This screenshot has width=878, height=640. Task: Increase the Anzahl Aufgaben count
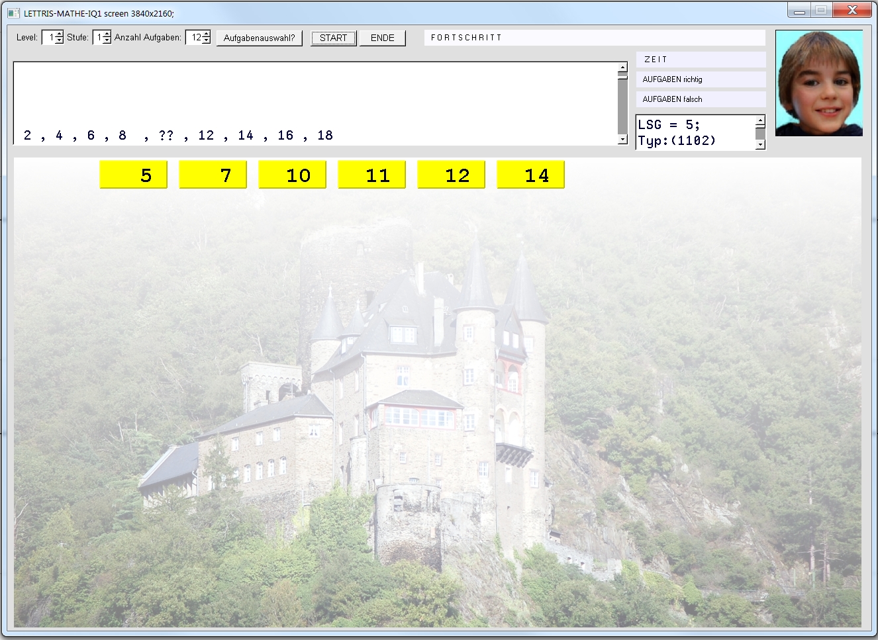(206, 34)
